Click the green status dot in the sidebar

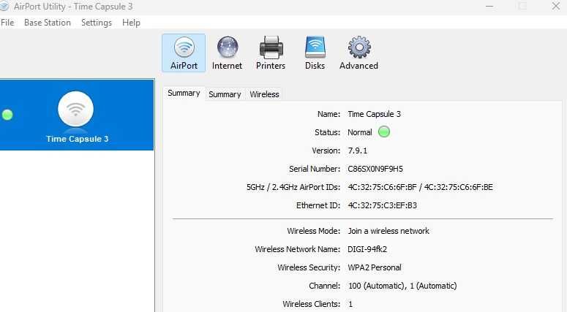pyautogui.click(x=7, y=115)
